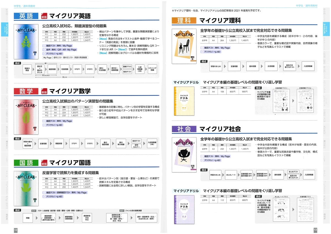Select the 言語事項 文法 作文 flow box

pos(87,217)
